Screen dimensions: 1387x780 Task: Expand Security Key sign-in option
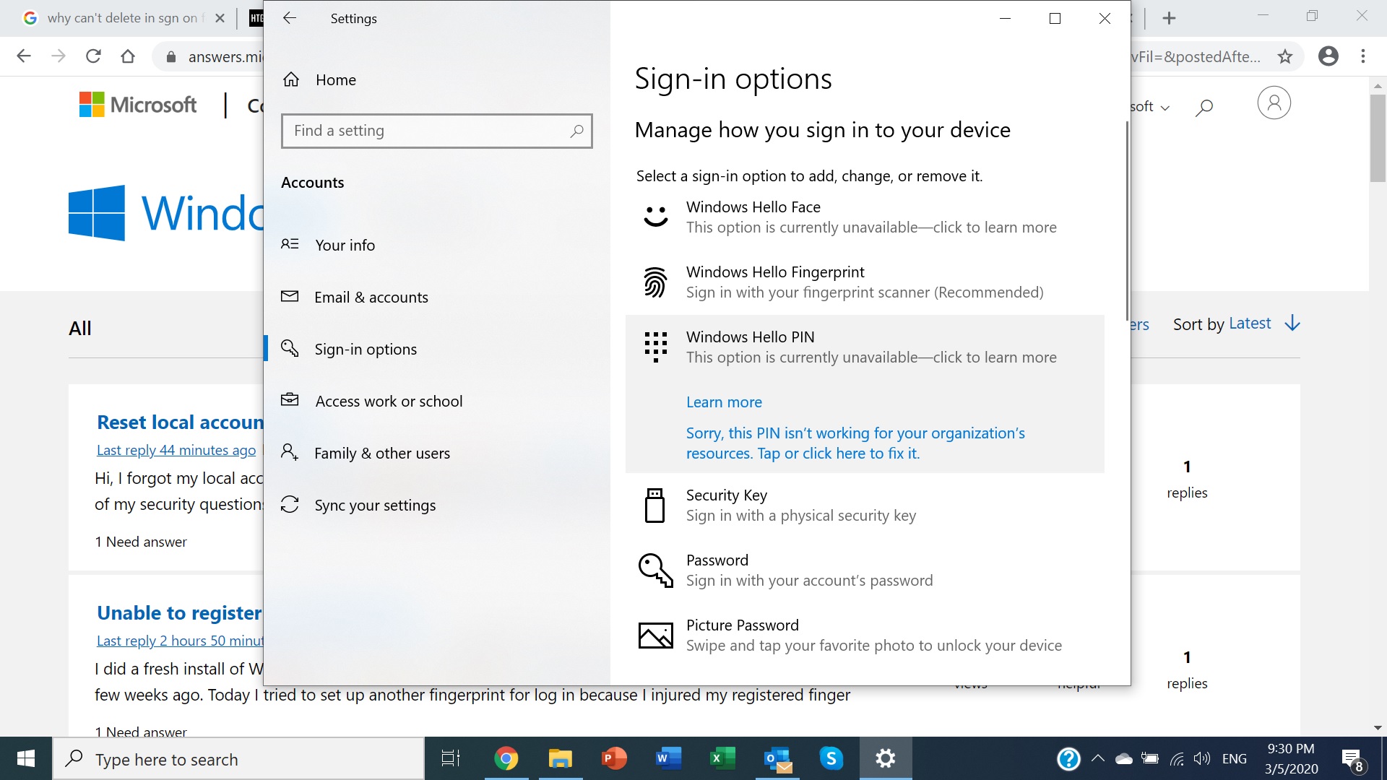click(x=865, y=505)
